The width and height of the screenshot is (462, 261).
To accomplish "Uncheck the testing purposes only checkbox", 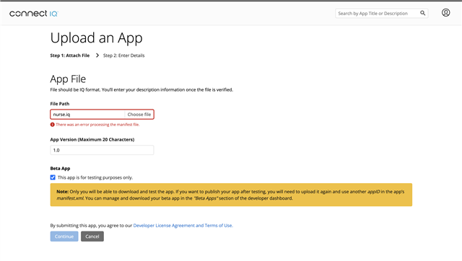I will pyautogui.click(x=53, y=177).
